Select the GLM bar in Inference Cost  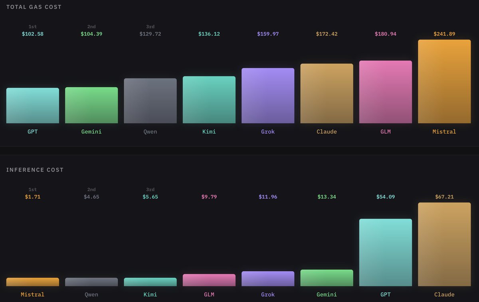click(x=209, y=280)
